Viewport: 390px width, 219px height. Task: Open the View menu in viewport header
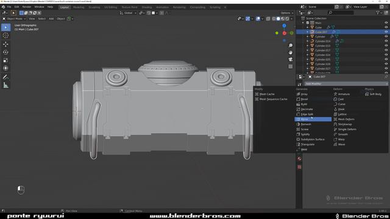coord(32,19)
